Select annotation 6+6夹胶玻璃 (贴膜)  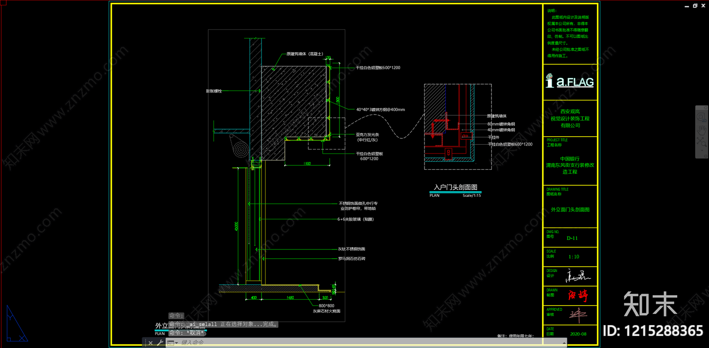355,219
